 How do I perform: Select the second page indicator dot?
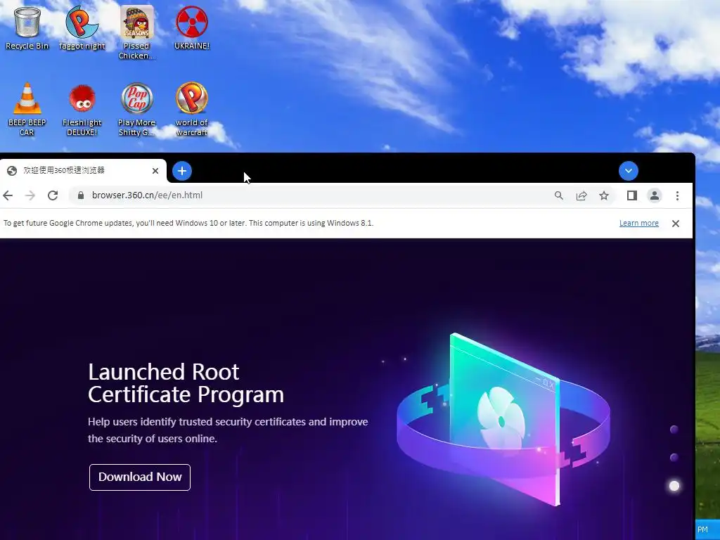click(674, 457)
